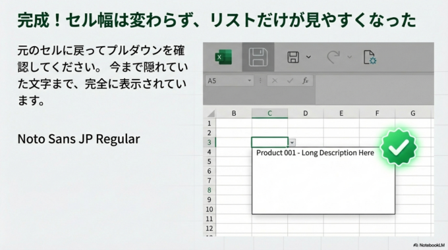
Task: Select row 12 header
Action: 210,228
